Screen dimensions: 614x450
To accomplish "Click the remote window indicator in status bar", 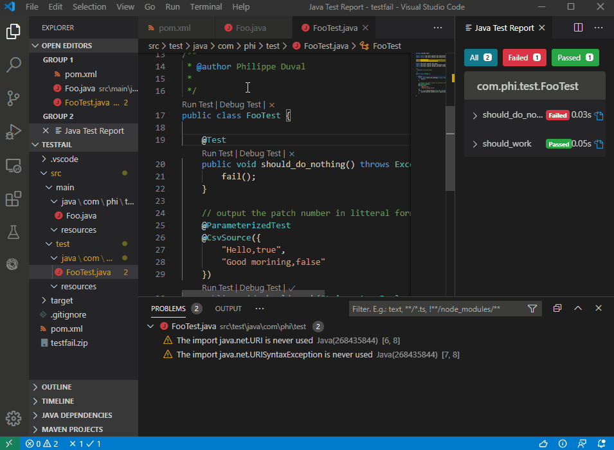I will [x=10, y=444].
